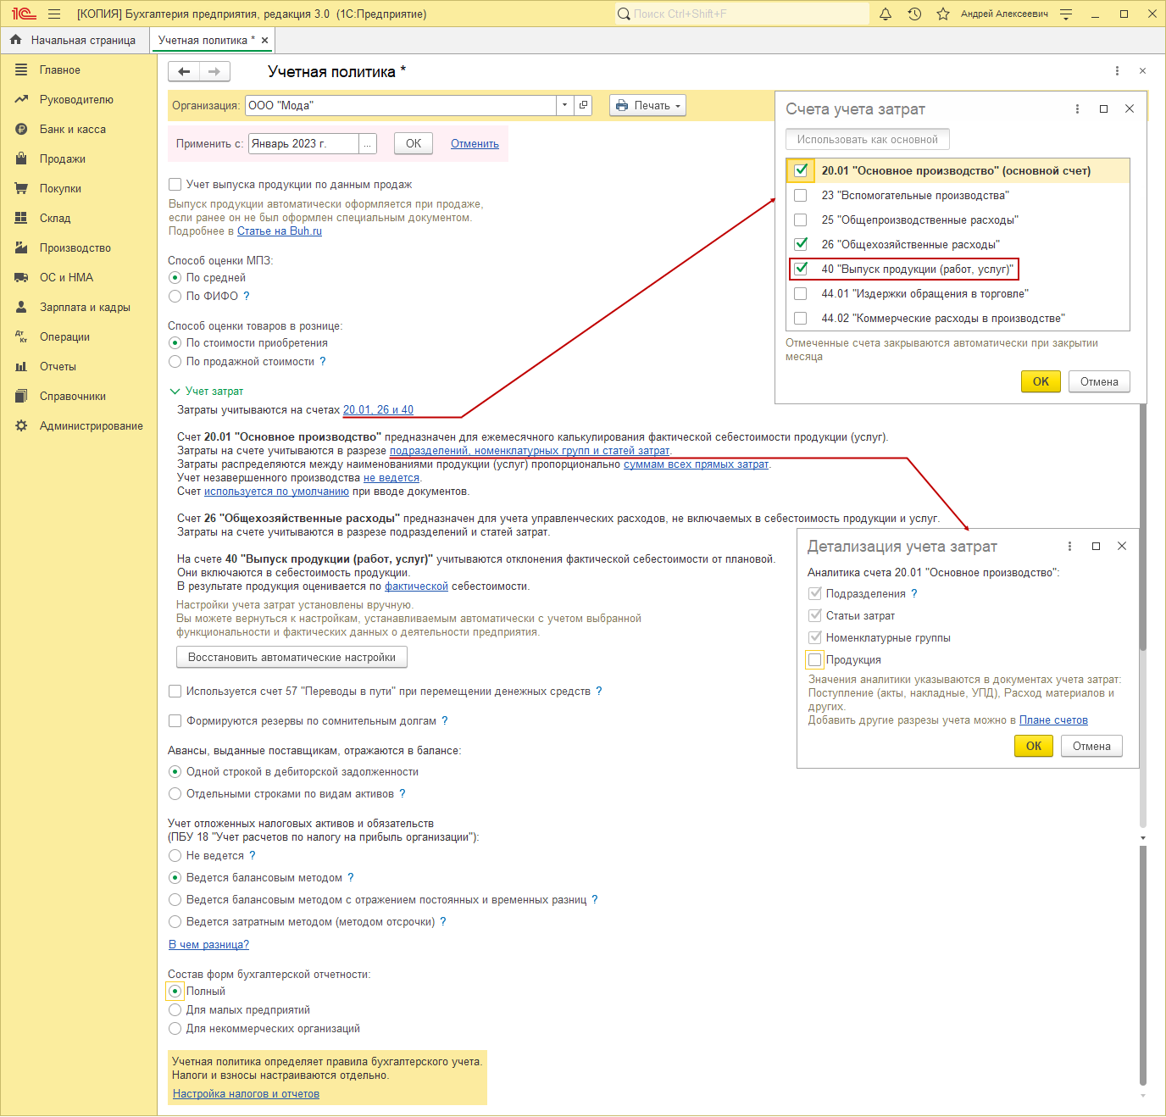The width and height of the screenshot is (1166, 1117).
Task: Click Восстановить автоматические настройки button
Action: point(291,657)
